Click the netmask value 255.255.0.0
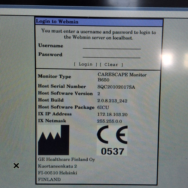 [x=110, y=121]
